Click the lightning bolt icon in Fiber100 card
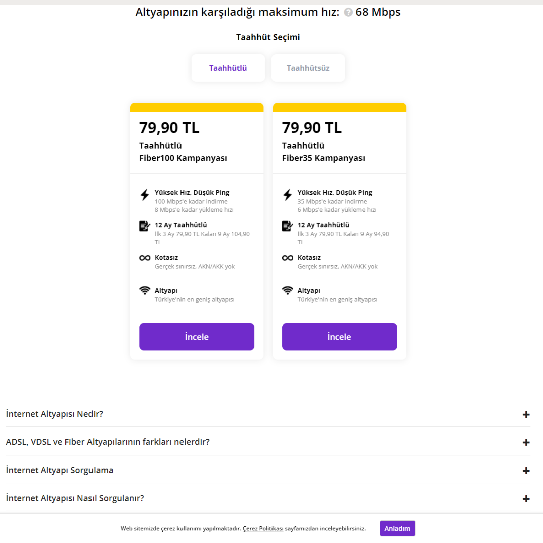This screenshot has width=543, height=543. click(x=145, y=195)
